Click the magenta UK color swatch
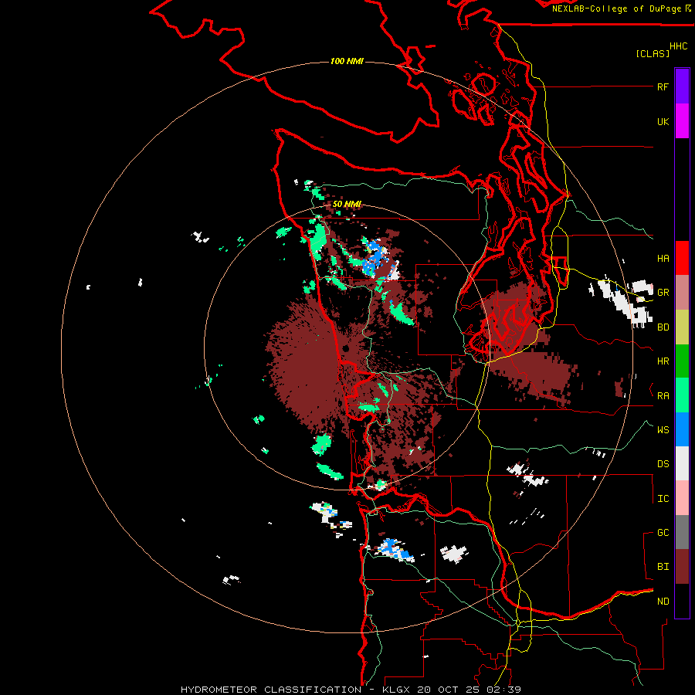The height and width of the screenshot is (695, 695). coord(682,120)
